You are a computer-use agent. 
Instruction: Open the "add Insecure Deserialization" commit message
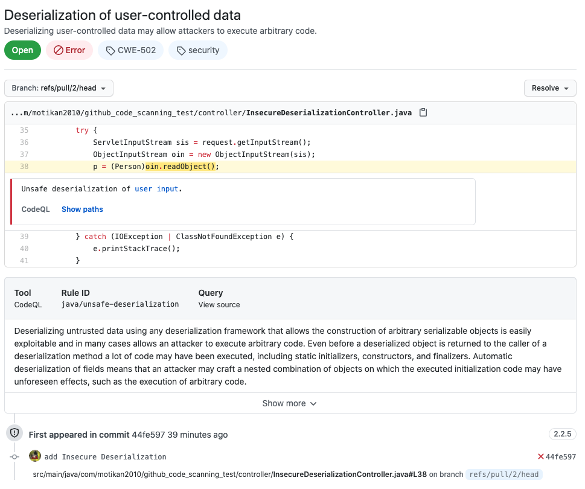[105, 457]
